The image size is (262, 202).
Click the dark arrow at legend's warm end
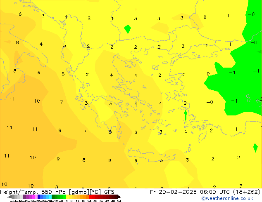click(119, 197)
